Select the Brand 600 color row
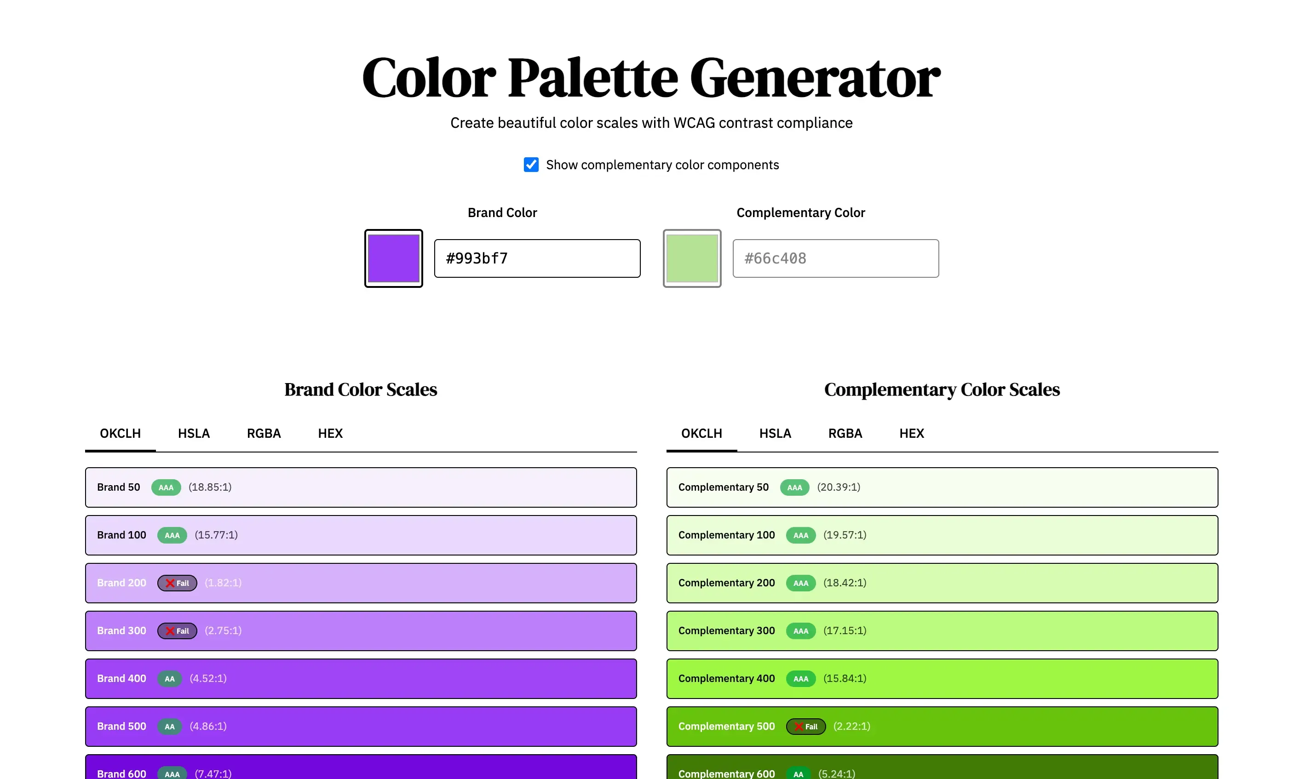Screen dimensions: 1299x779 click(x=360, y=769)
